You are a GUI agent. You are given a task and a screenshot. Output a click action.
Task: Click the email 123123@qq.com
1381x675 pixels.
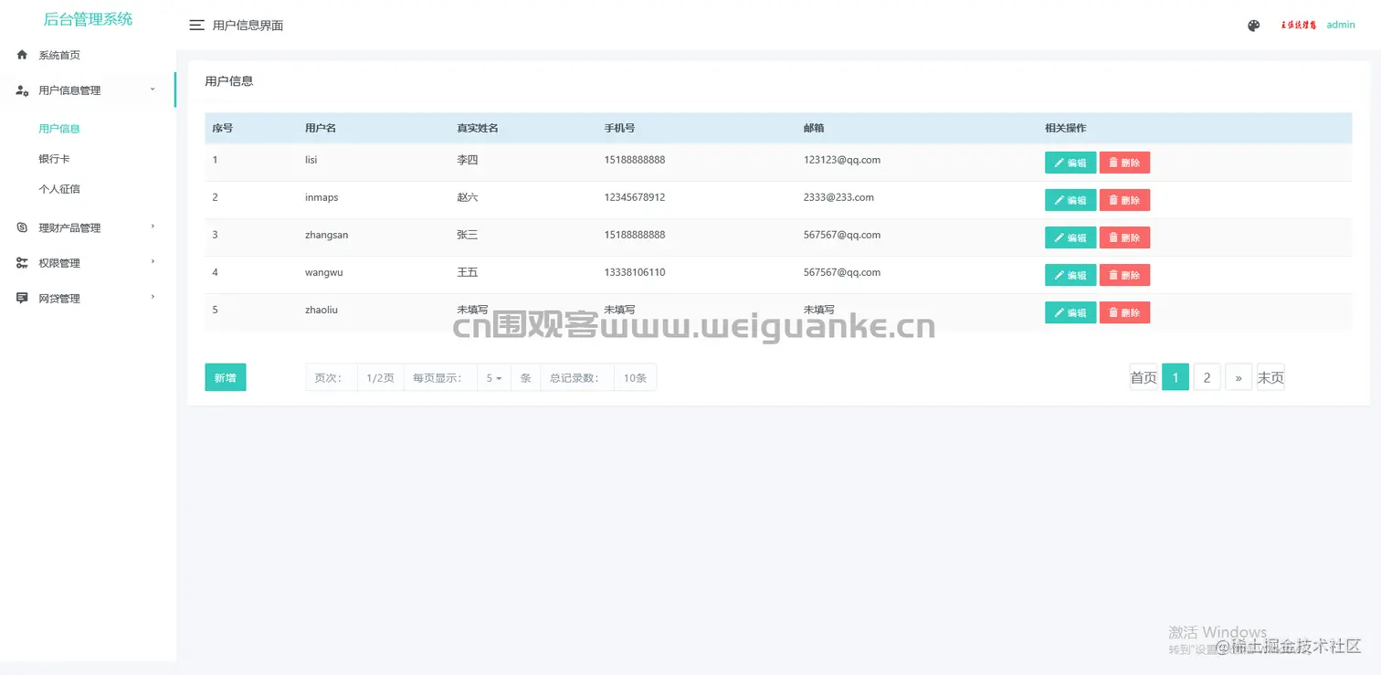click(842, 160)
